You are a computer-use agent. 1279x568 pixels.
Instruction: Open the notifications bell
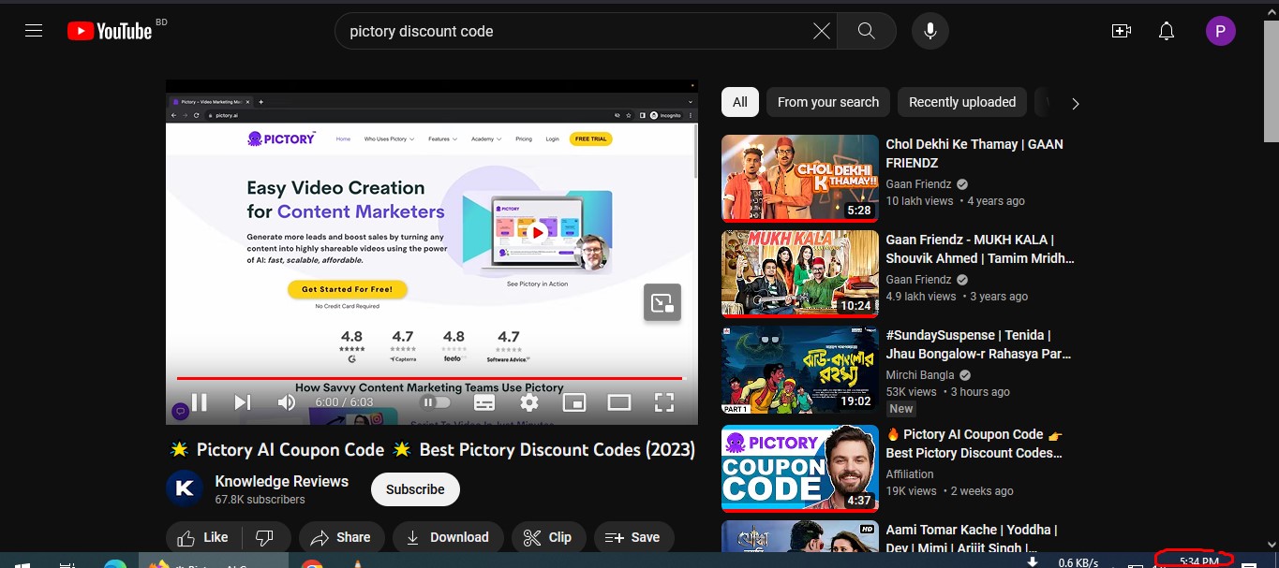(1167, 31)
